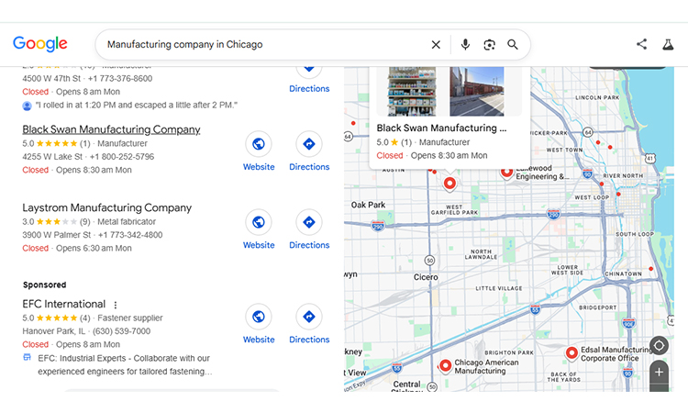Open building exterior photo in map card
The image size is (688, 413).
(477, 91)
